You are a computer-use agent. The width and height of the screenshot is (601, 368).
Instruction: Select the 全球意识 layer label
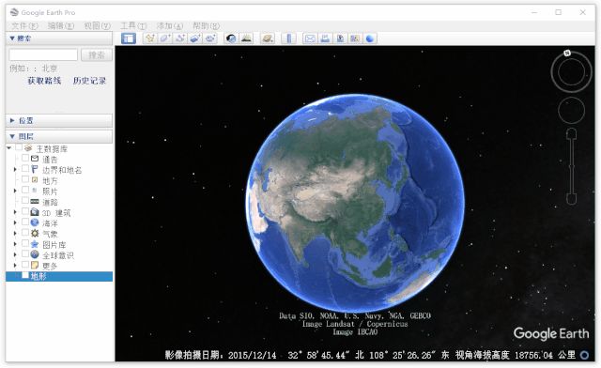[58, 255]
